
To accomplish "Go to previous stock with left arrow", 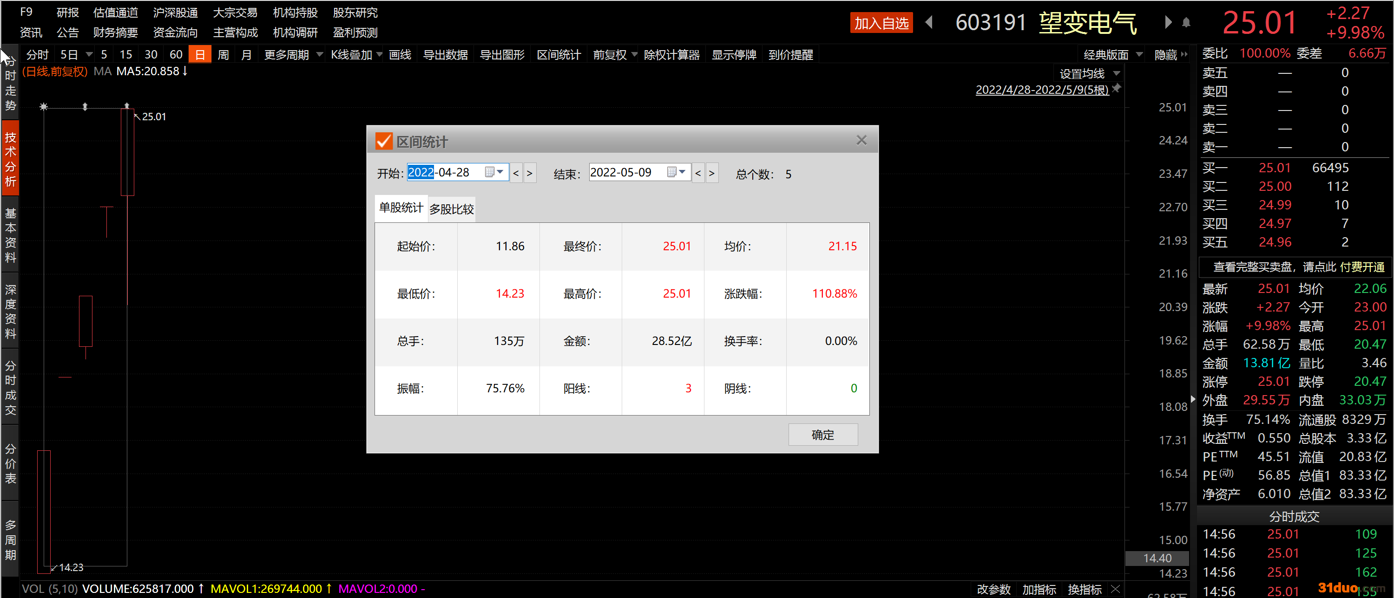I will [929, 23].
